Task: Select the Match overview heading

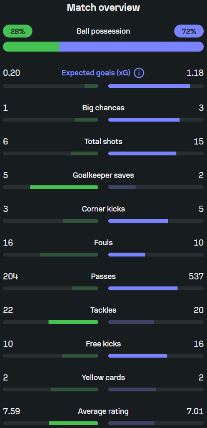Action: click(x=103, y=8)
